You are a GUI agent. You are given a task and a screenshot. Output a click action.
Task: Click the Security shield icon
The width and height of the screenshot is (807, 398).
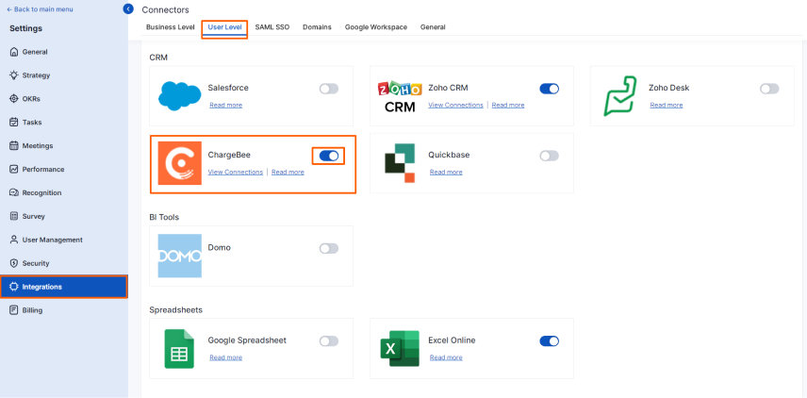pos(14,263)
